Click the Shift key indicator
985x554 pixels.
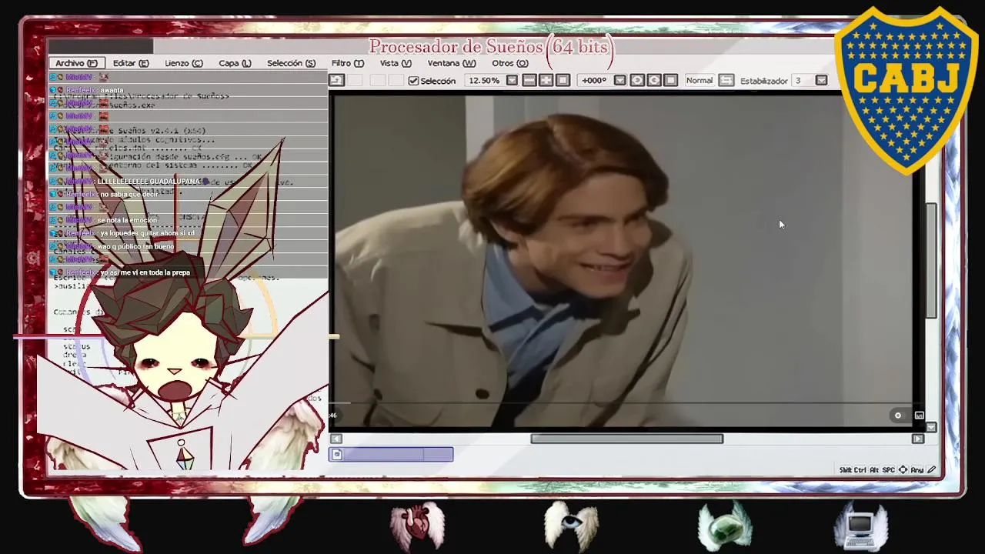pos(846,470)
